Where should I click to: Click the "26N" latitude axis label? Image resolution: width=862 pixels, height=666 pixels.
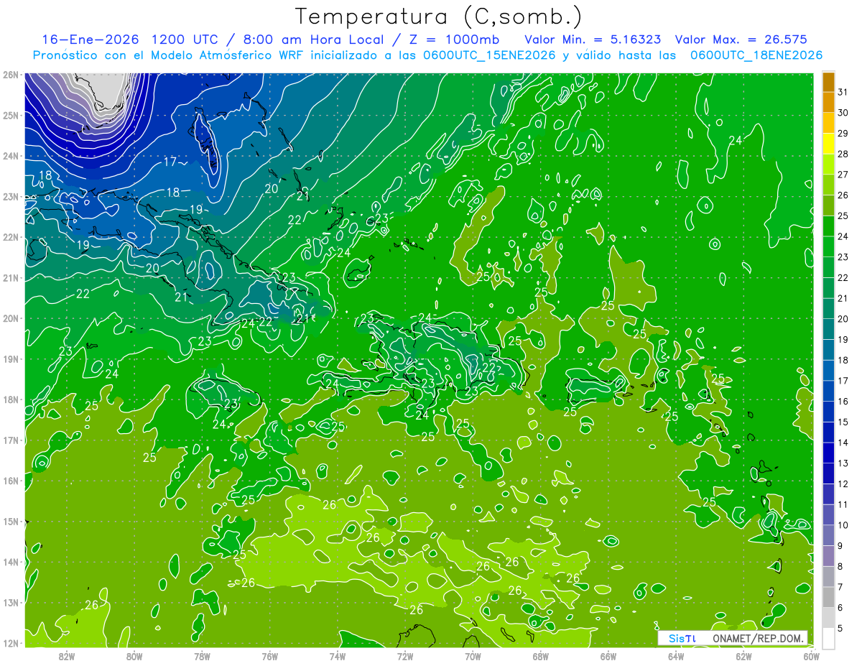pyautogui.click(x=10, y=75)
